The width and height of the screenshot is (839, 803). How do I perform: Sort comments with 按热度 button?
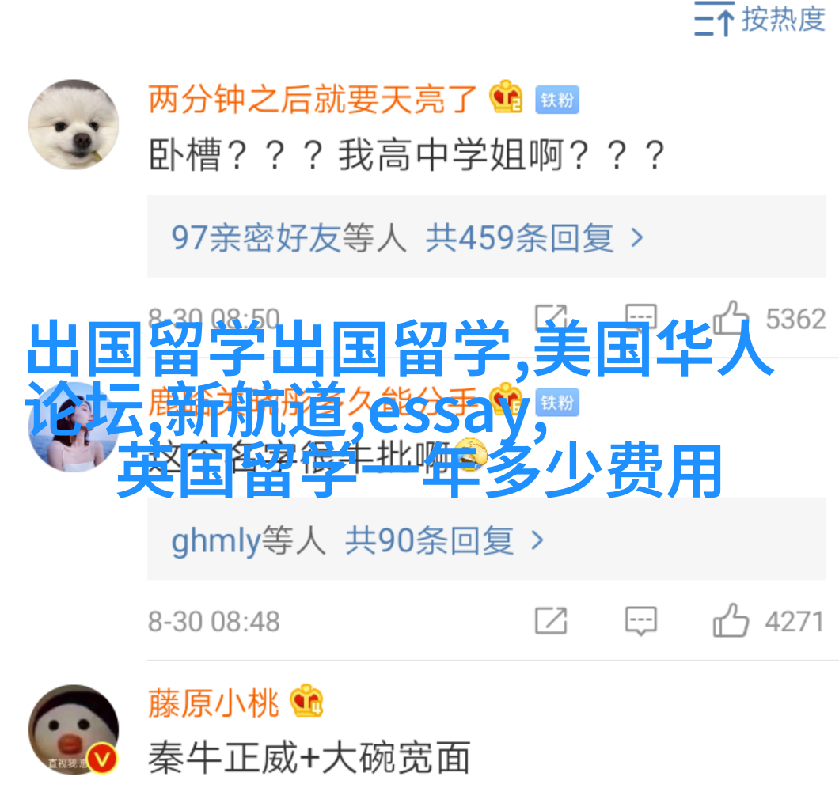coord(759,19)
